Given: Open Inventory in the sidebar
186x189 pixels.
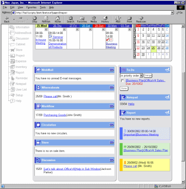Looking at the screenshot, I should pos(18,67).
